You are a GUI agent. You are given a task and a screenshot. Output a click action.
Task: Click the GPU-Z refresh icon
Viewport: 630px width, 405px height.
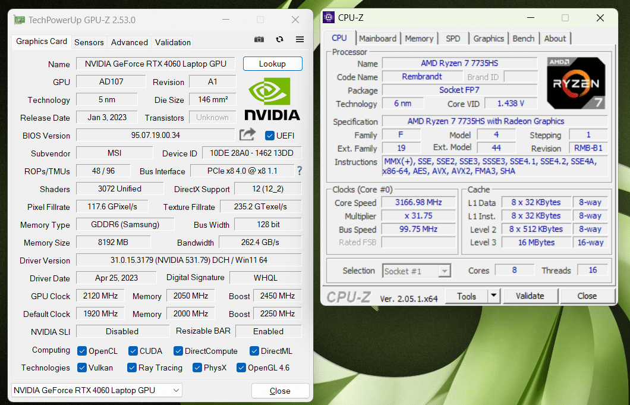pos(279,40)
